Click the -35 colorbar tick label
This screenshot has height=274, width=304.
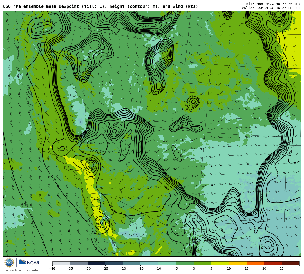point(70,269)
